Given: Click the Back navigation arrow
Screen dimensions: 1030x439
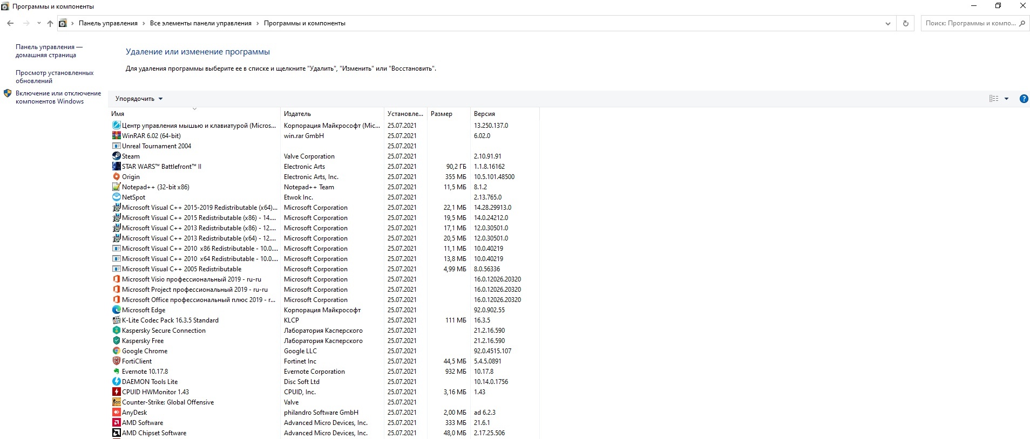Looking at the screenshot, I should click(x=10, y=23).
